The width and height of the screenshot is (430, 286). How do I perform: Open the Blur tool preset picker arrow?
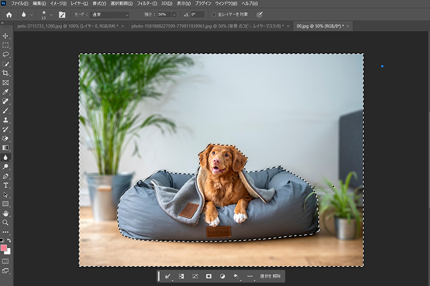point(32,15)
